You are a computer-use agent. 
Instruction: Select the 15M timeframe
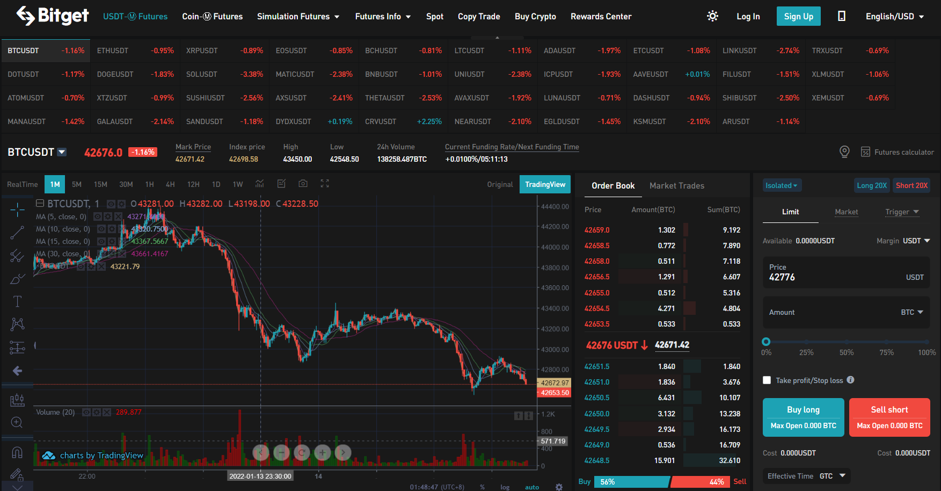pos(100,184)
